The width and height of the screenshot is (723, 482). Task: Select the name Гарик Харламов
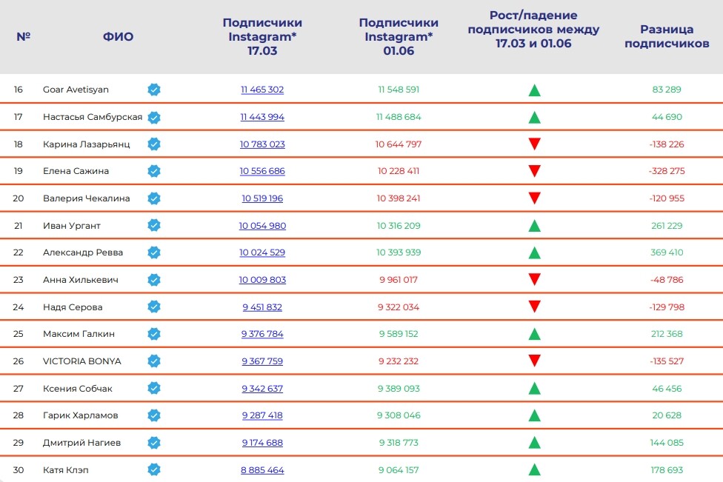pyautogui.click(x=81, y=415)
